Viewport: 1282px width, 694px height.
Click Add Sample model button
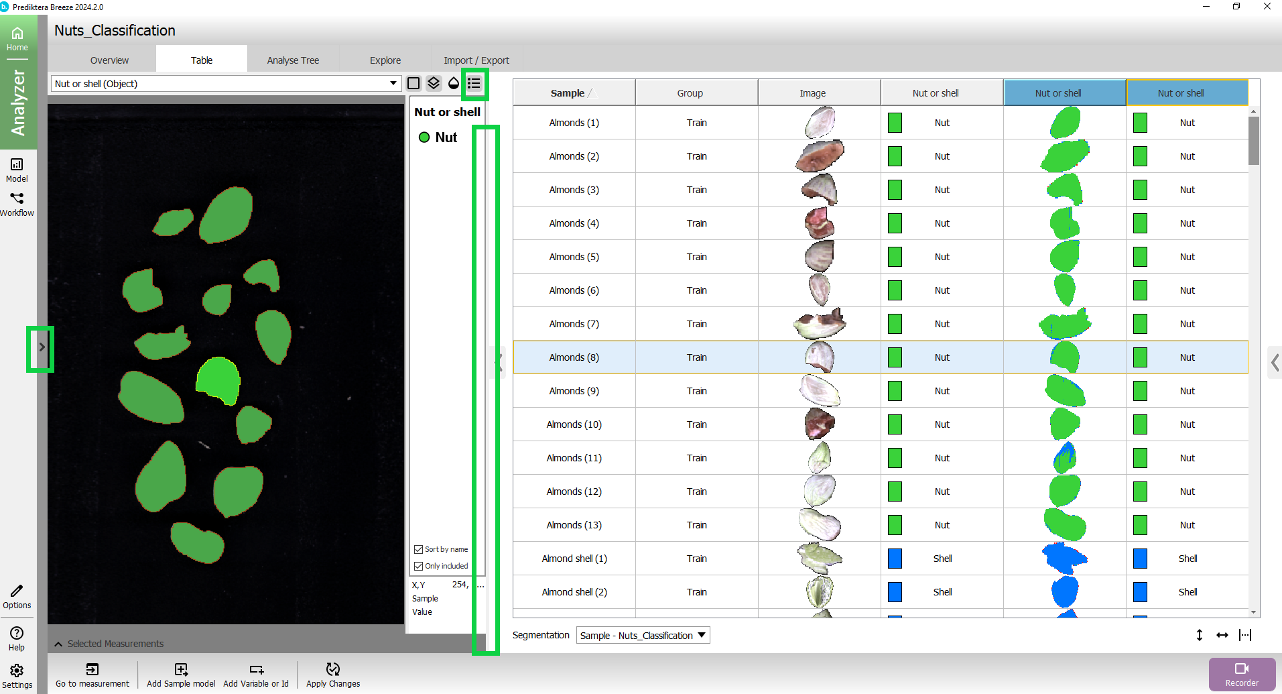pyautogui.click(x=181, y=675)
